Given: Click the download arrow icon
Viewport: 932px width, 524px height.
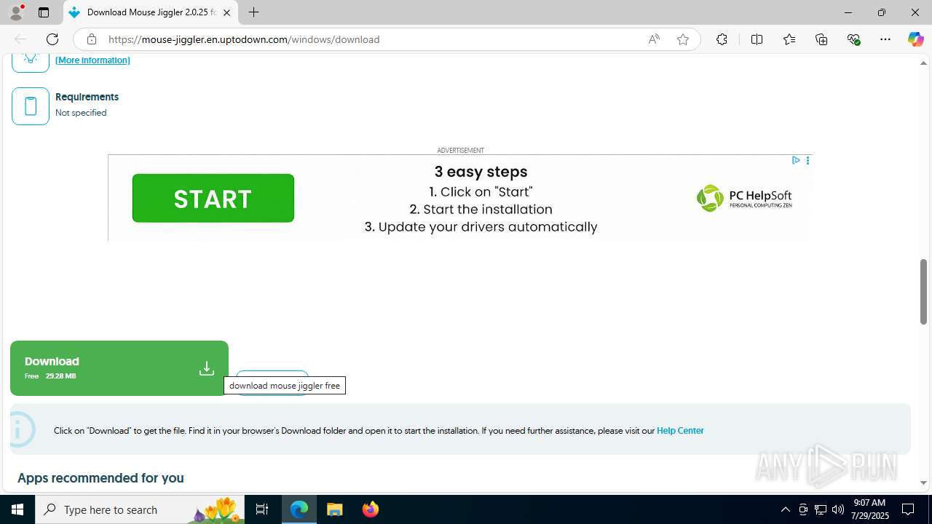Looking at the screenshot, I should [x=207, y=368].
